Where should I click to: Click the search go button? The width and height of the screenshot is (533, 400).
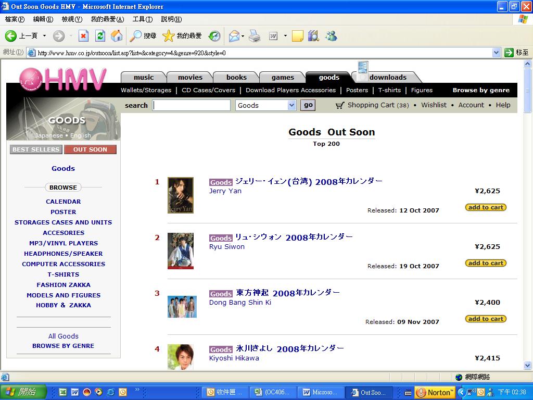point(308,105)
